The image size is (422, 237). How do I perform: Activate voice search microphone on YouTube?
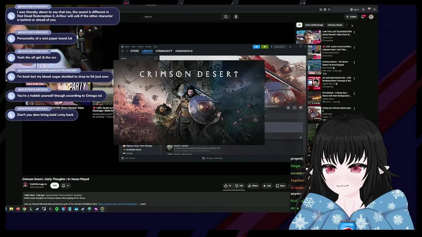coord(236,16)
